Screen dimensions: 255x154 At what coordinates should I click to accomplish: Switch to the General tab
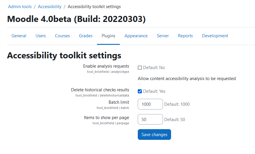19,36
